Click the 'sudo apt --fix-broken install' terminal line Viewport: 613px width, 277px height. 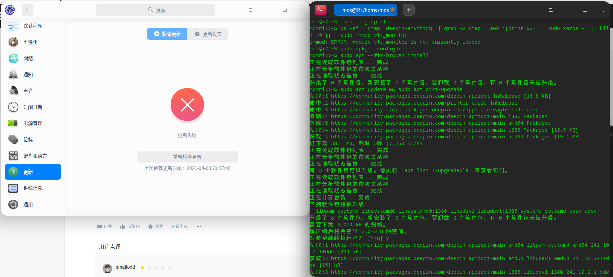tap(369, 55)
